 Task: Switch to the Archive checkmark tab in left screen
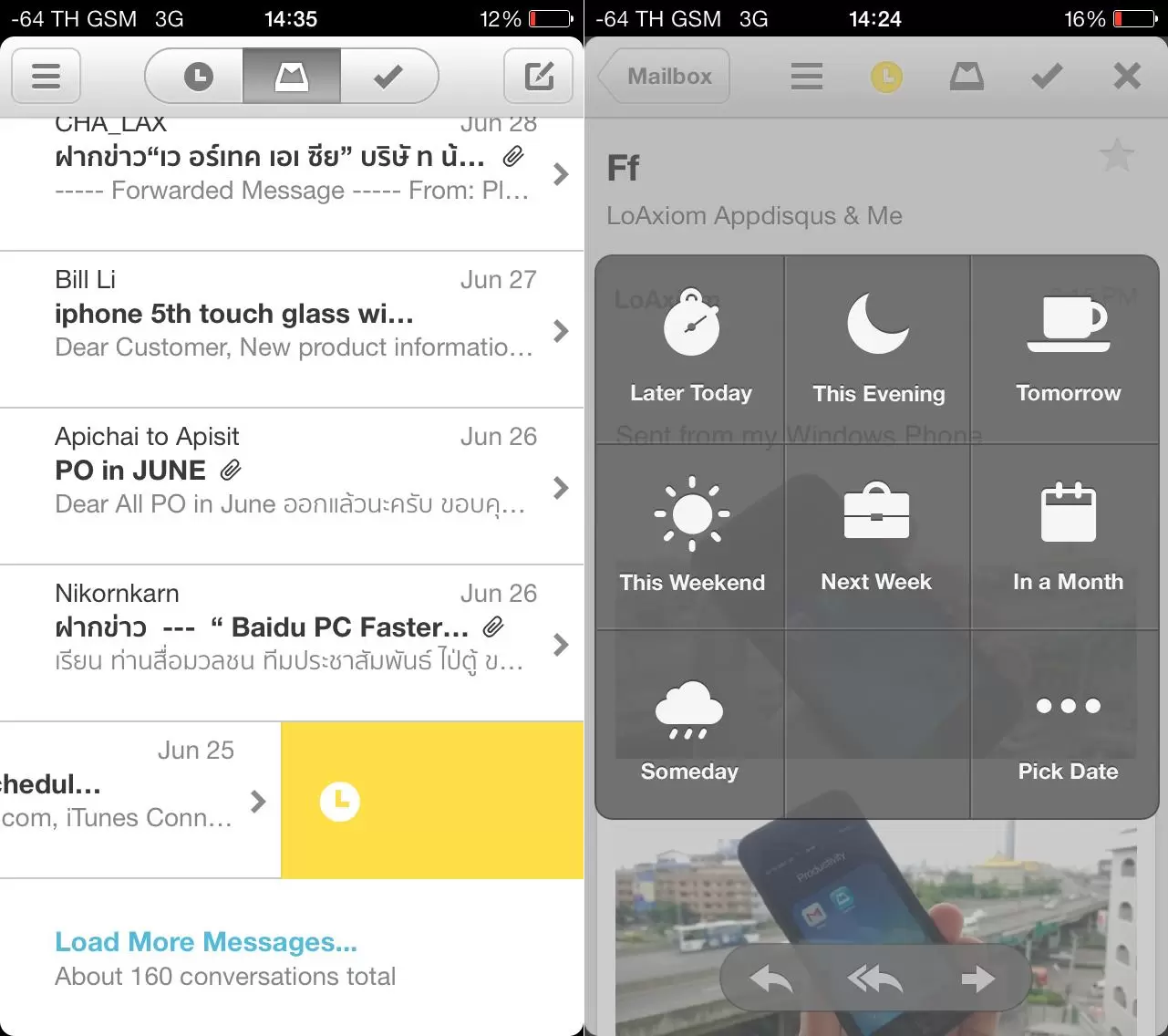(x=389, y=76)
